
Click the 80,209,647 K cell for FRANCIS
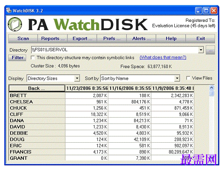pyautogui.click(x=172, y=152)
